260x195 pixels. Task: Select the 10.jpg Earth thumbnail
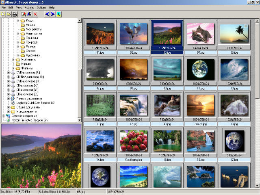click(200, 69)
